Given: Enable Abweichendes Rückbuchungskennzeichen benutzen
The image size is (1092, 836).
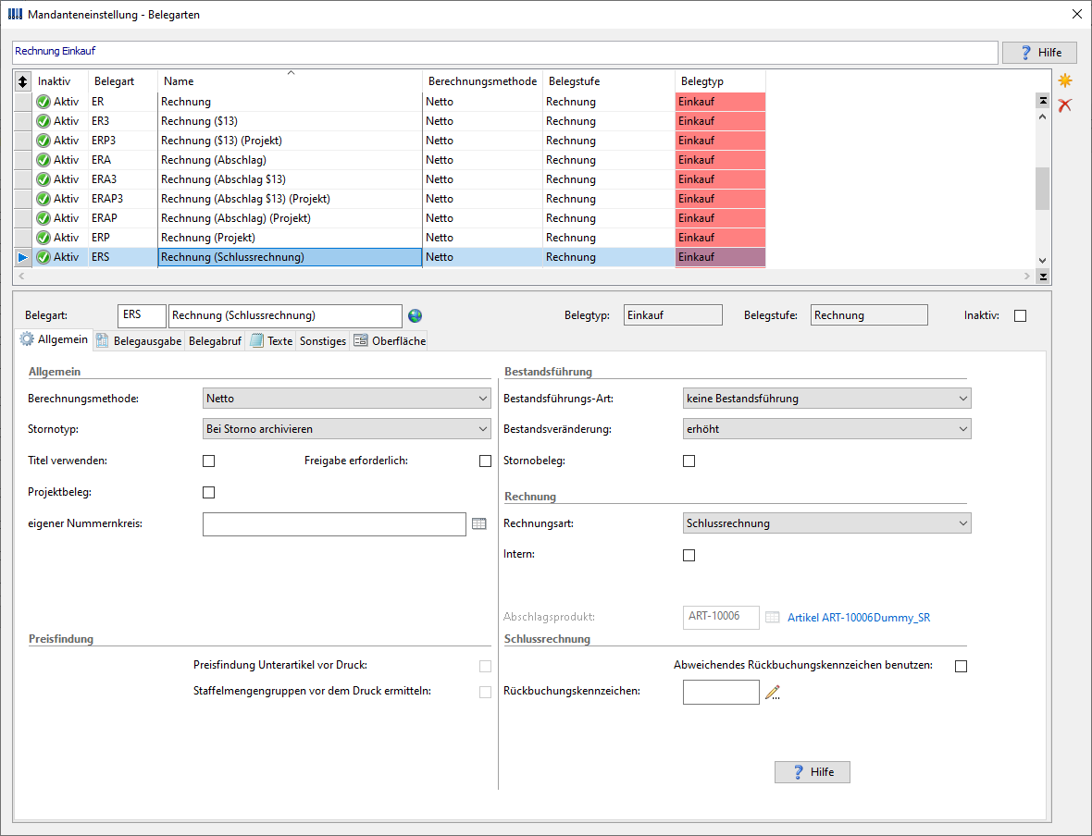Looking at the screenshot, I should 962,666.
